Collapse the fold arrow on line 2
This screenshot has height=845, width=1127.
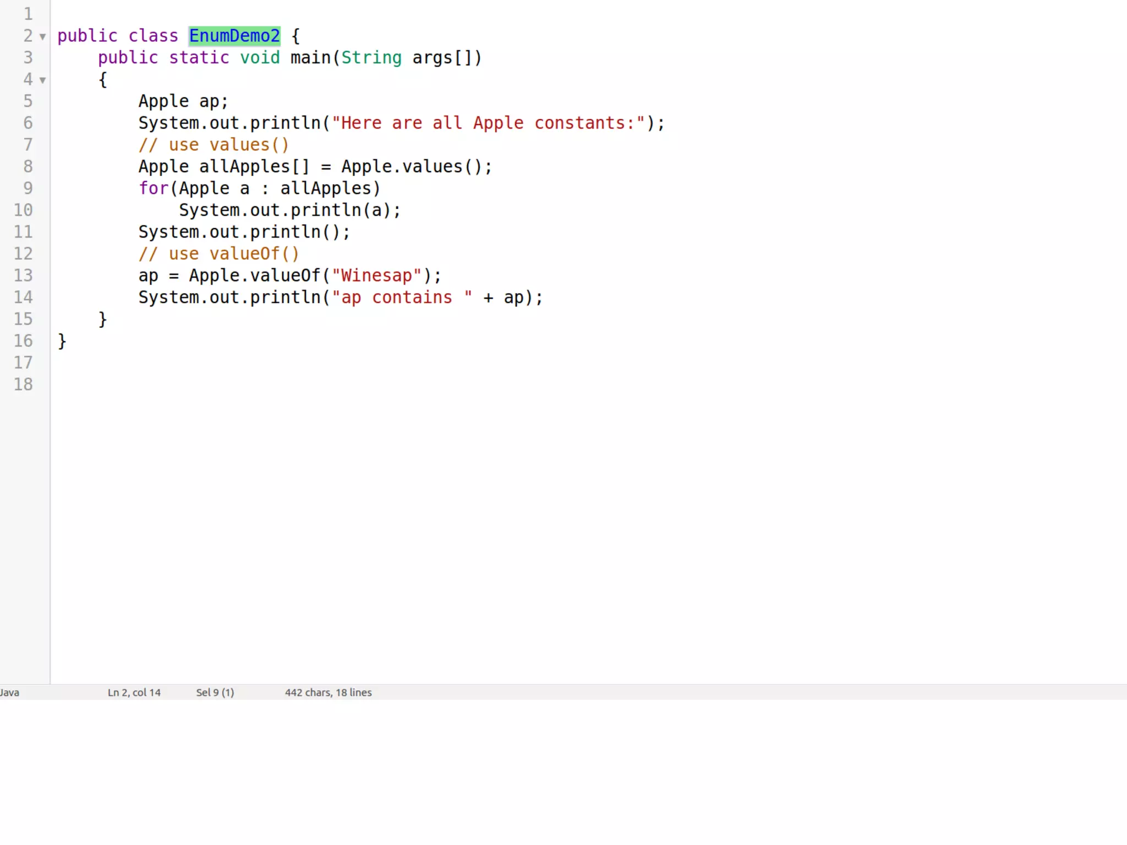point(42,37)
